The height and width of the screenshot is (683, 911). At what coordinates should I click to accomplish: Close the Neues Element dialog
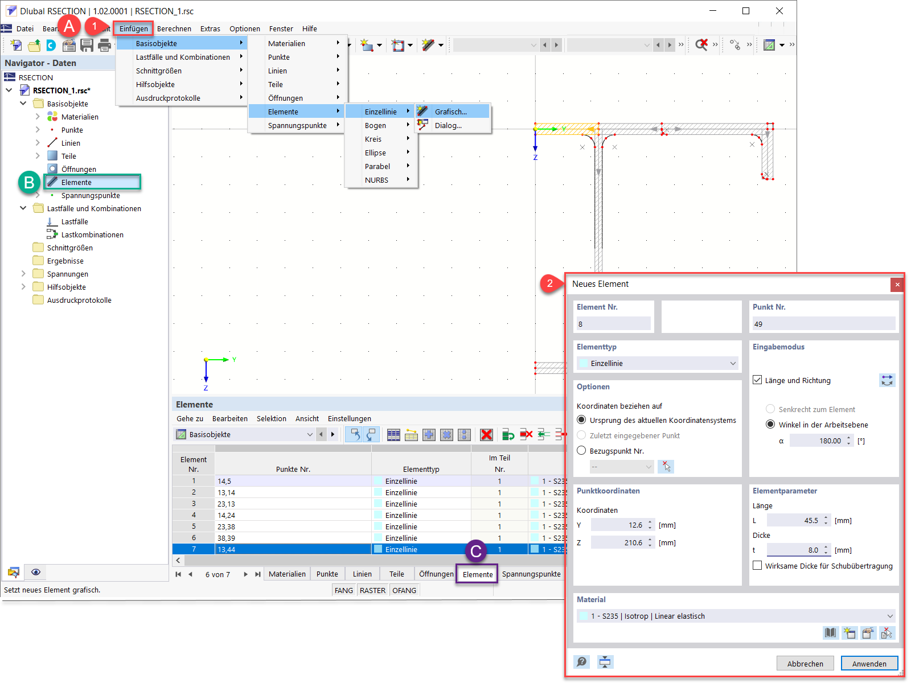click(897, 285)
